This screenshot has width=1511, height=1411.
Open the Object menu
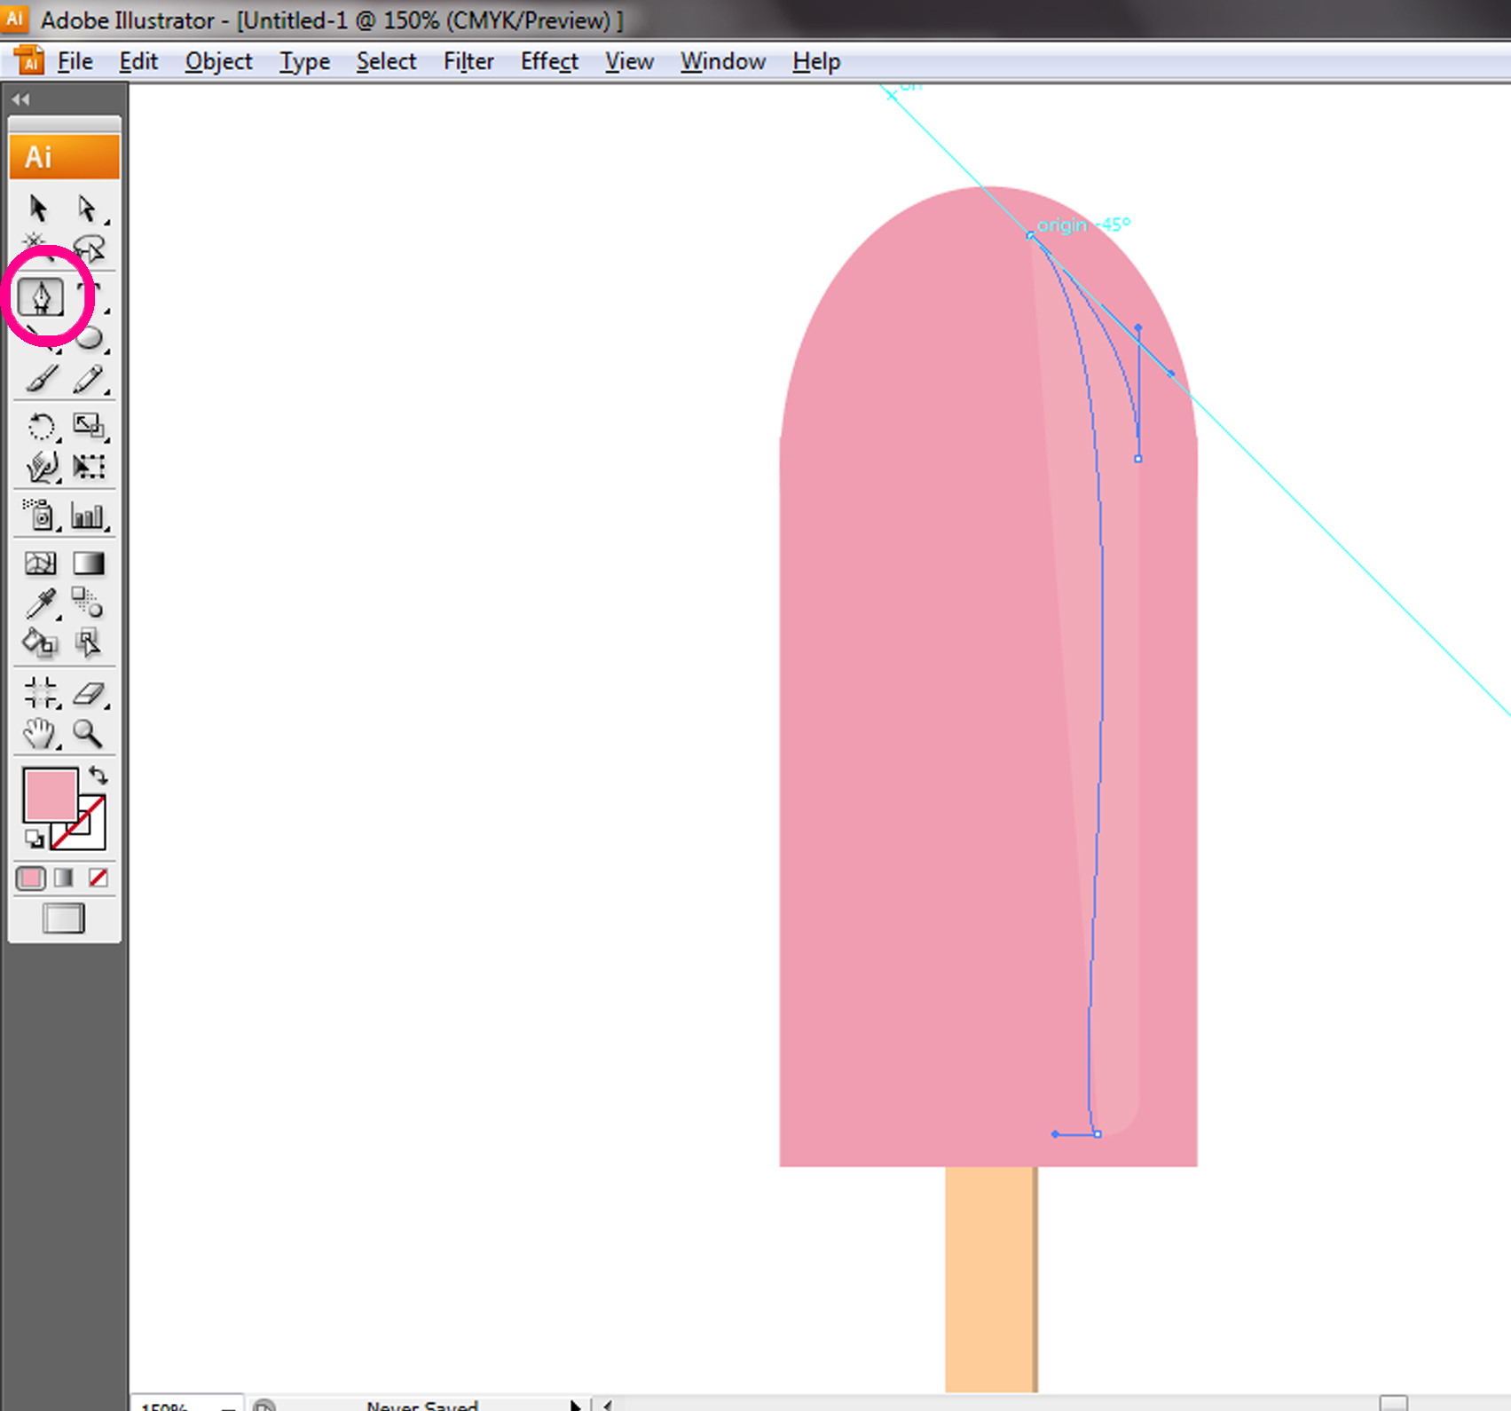point(218,61)
